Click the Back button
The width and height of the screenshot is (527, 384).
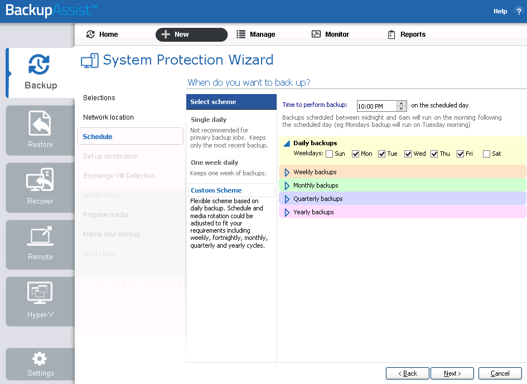point(407,373)
